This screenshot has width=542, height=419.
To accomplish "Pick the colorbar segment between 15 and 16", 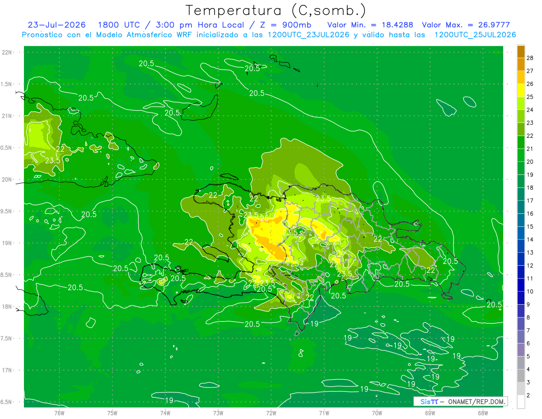I will click(521, 220).
